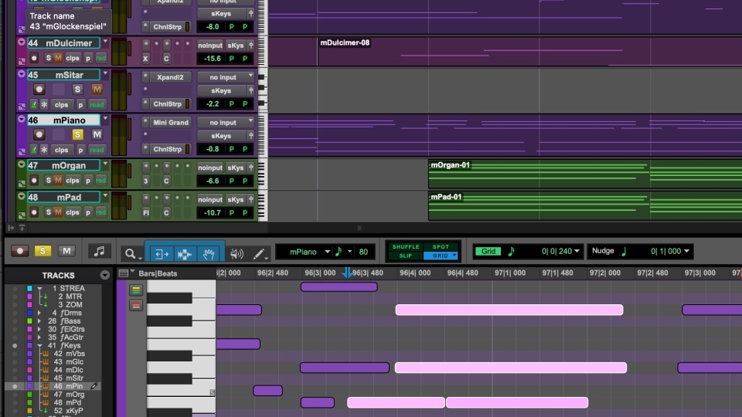Viewport: 742px width, 417px height.
Task: Toggle the yellow Solo button in MIDI editor toolbar
Action: coord(43,251)
